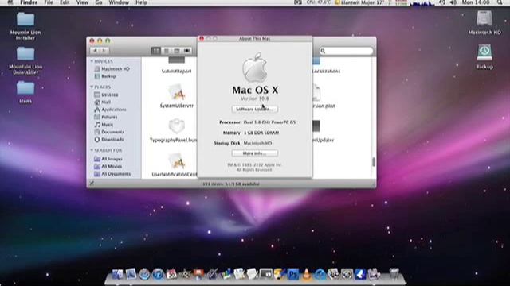Open Finder from the Dock
510x286 pixels.
point(117,274)
